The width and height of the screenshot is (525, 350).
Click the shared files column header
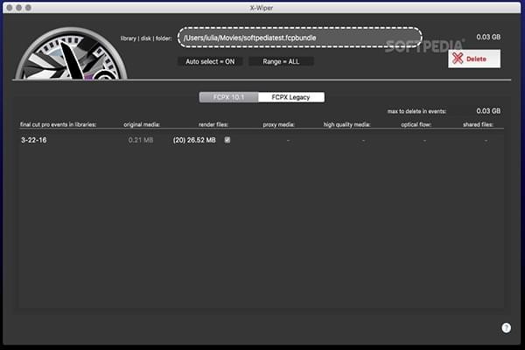tap(478, 124)
